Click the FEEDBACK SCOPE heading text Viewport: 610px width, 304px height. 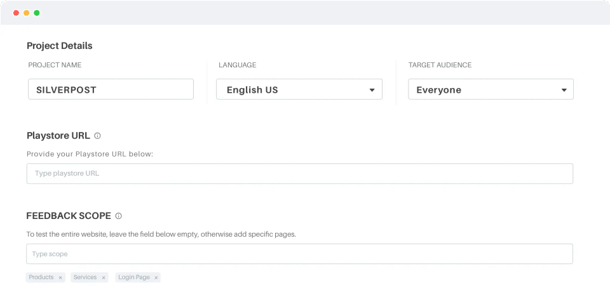tap(69, 216)
